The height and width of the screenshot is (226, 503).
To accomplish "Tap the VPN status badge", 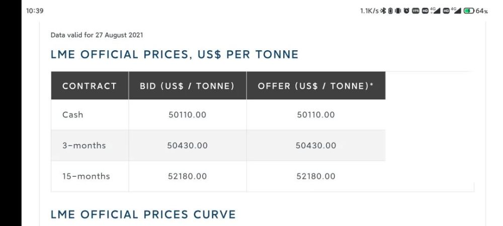I will click(x=416, y=11).
